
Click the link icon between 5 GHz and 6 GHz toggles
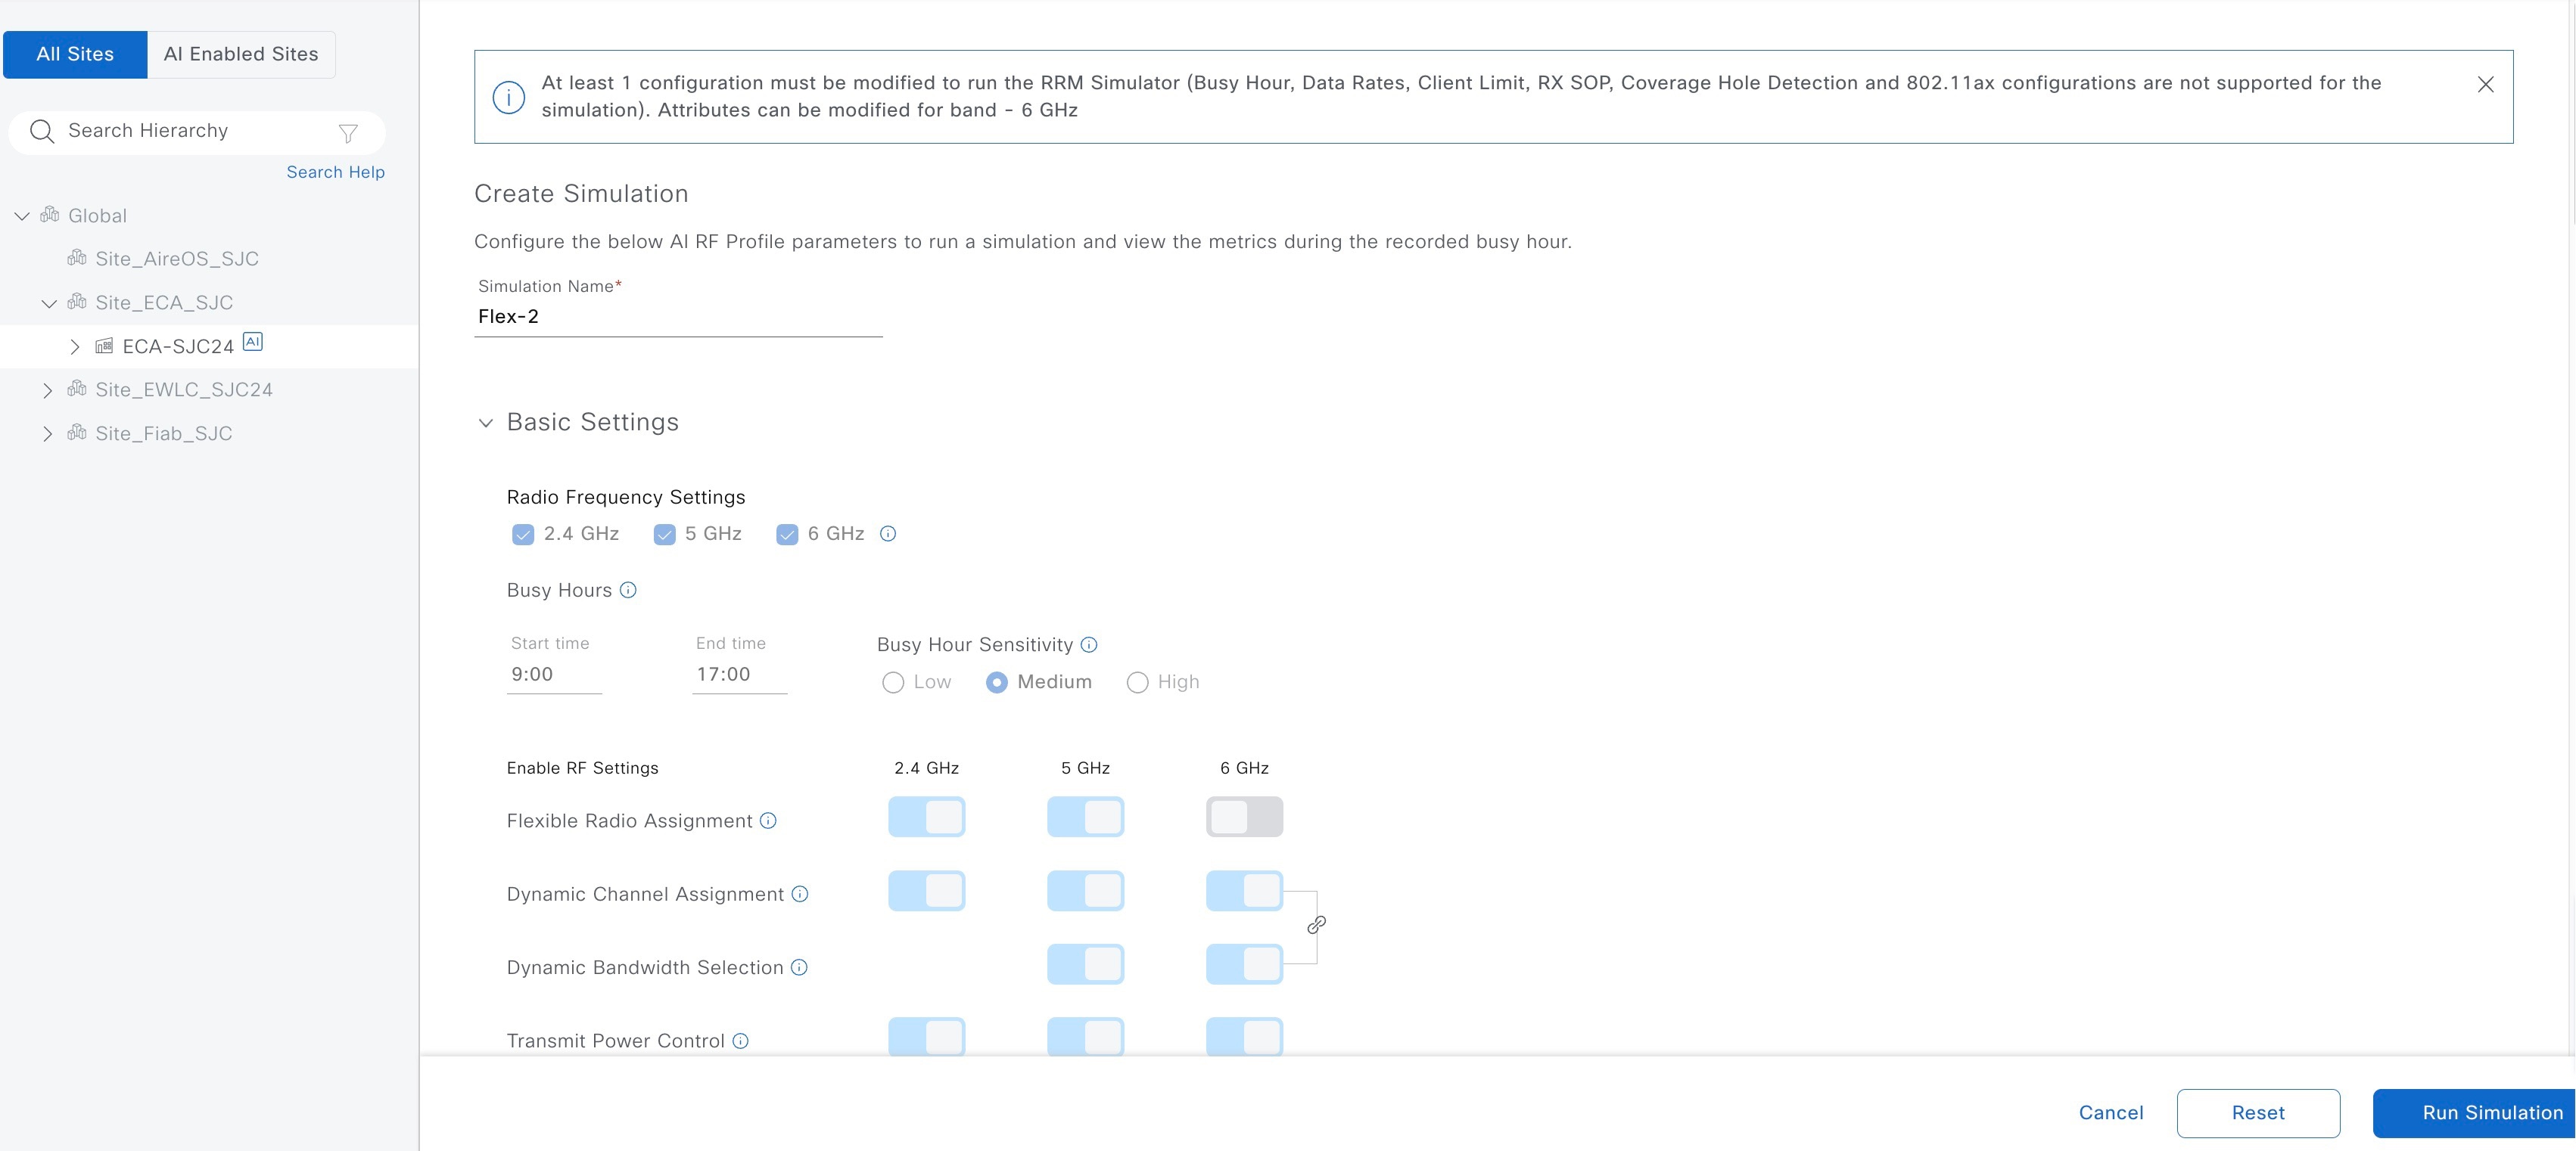[1314, 924]
